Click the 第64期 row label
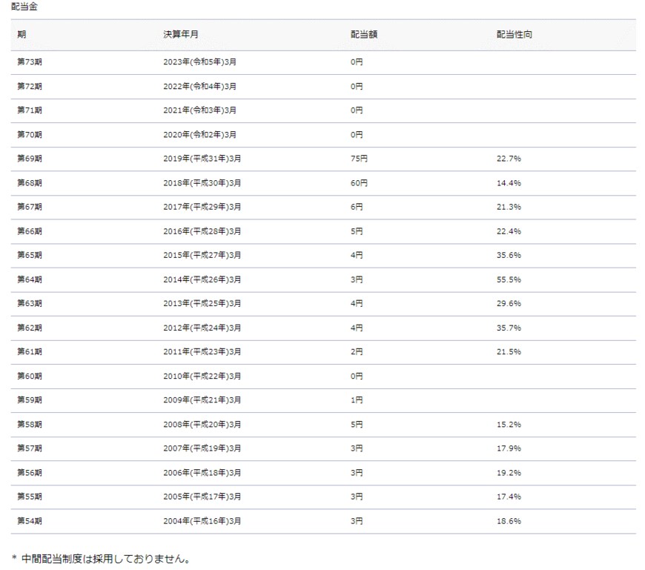This screenshot has width=645, height=570. (30, 279)
